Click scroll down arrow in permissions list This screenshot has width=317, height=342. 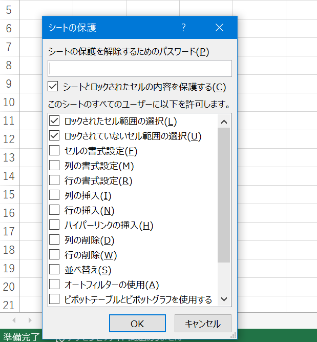[x=224, y=299]
